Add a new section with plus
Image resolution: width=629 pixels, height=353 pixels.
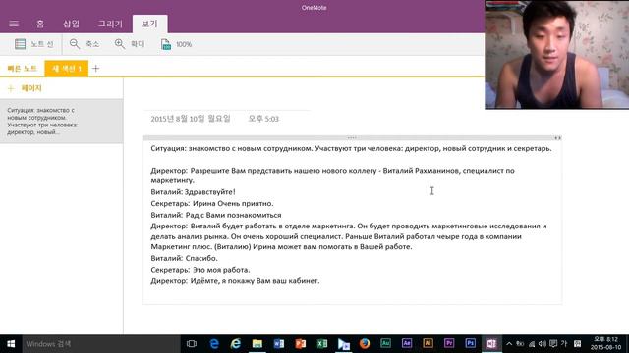(x=95, y=69)
